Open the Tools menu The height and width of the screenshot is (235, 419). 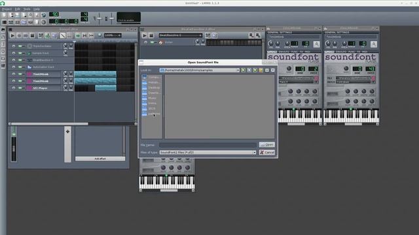click(x=27, y=9)
